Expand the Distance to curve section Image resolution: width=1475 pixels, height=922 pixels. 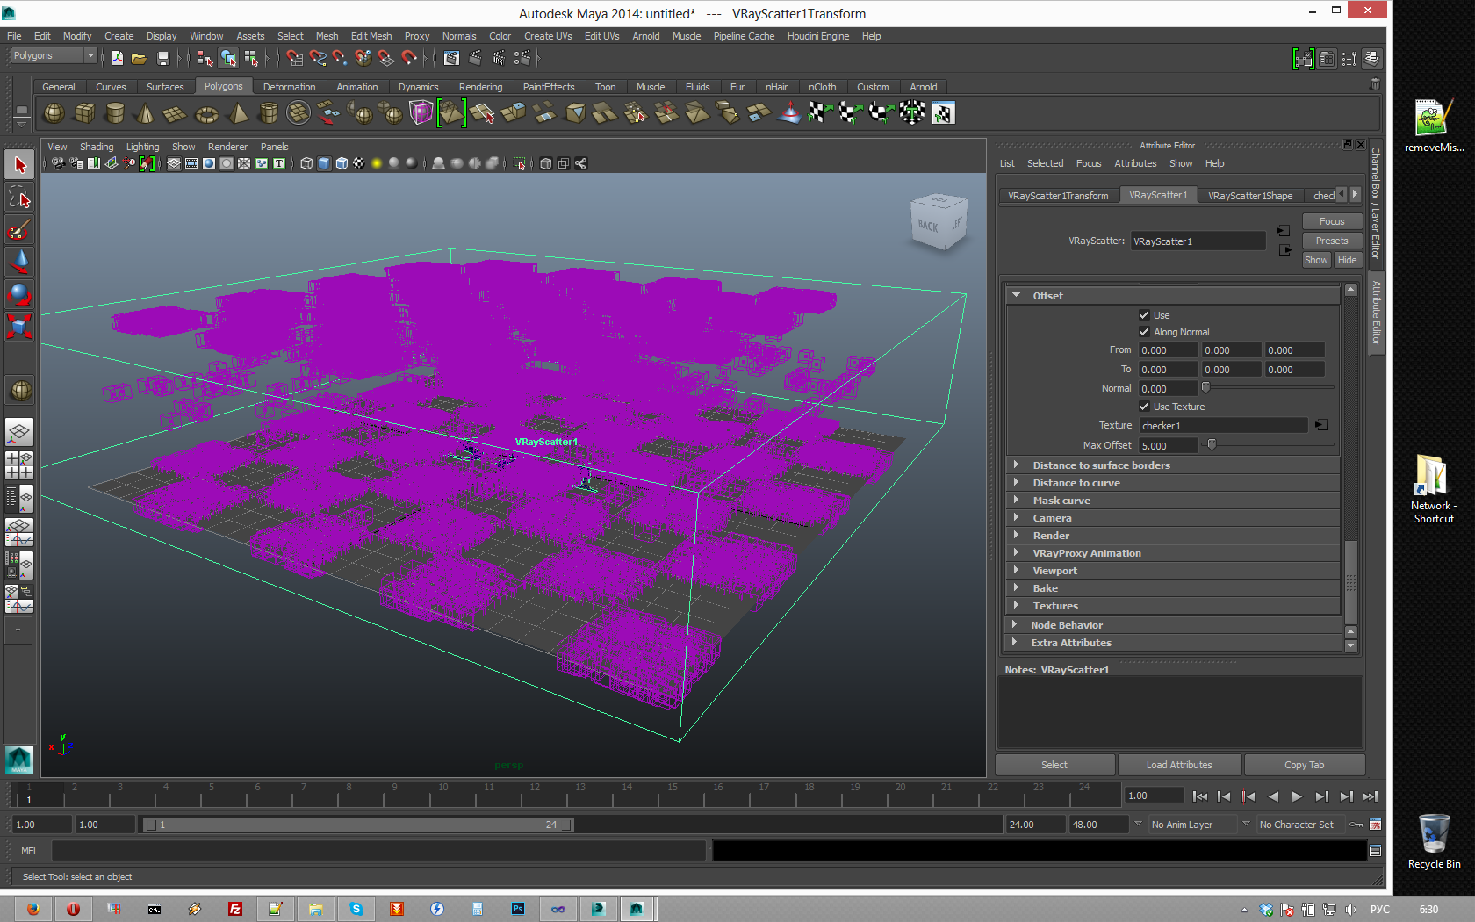point(1173,483)
